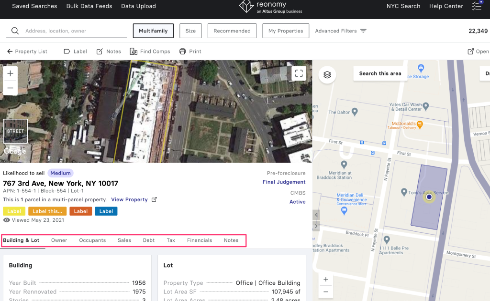The height and width of the screenshot is (301, 490).
Task: Collapse the map panel with left arrow
Action: point(316,215)
